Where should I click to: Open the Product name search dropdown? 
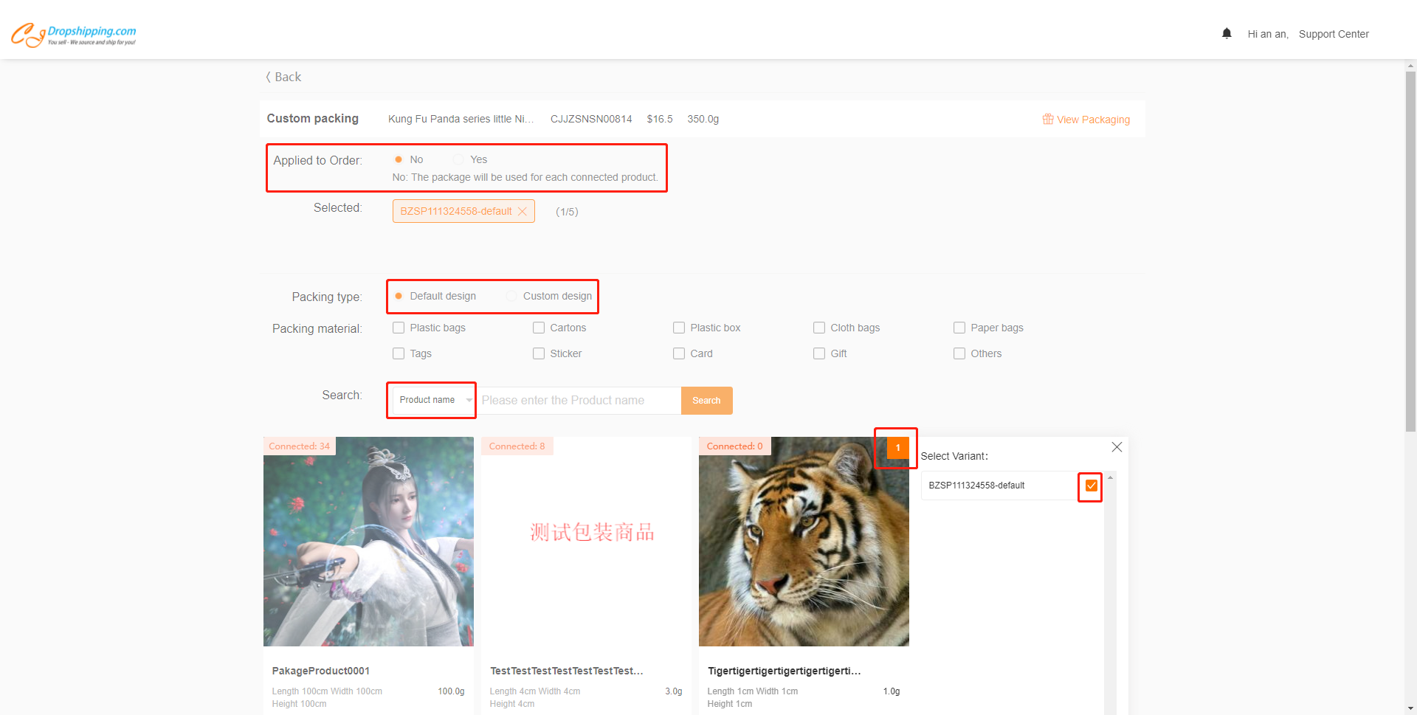[x=433, y=400]
